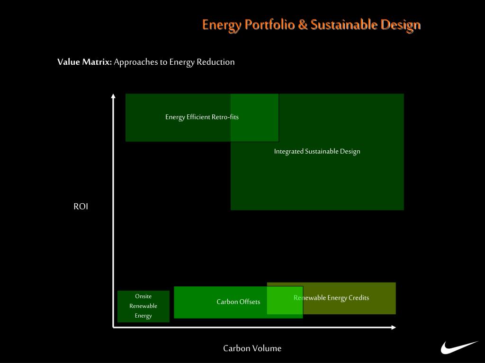
Task: Click the Energy Portfolio & Sustainable Design title
Action: click(311, 26)
